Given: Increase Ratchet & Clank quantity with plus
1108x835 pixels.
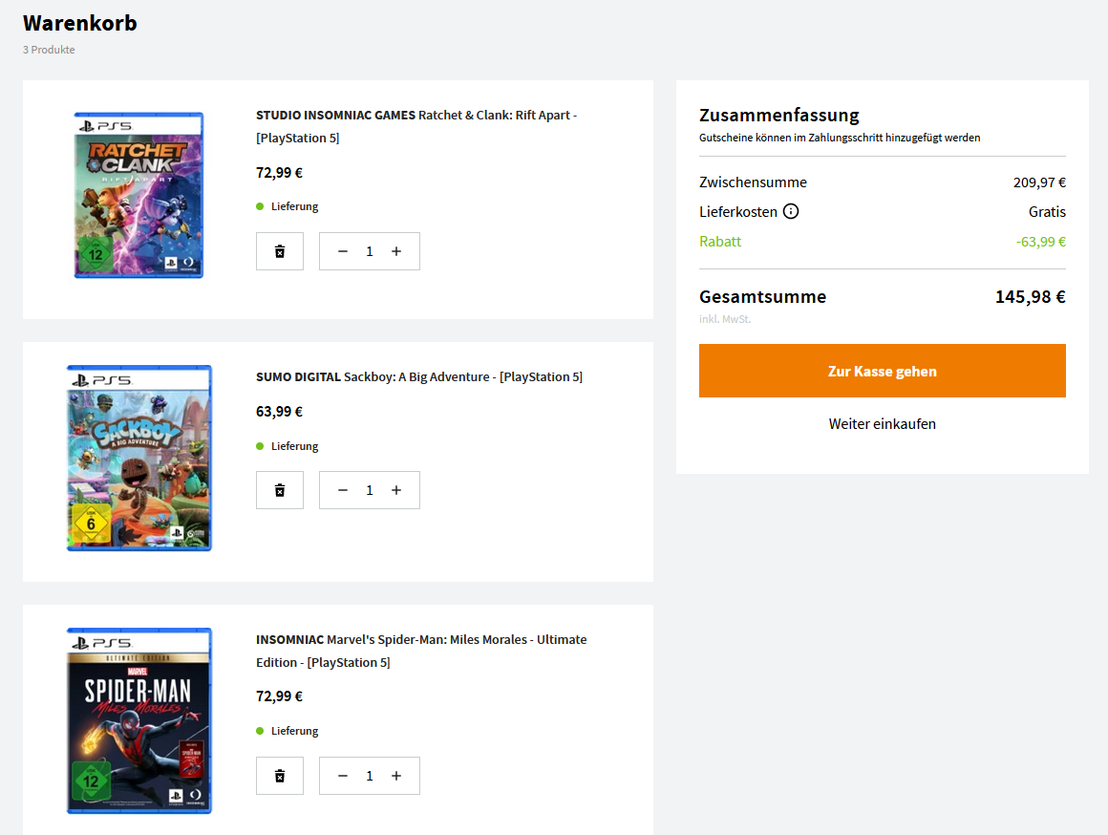Looking at the screenshot, I should (396, 250).
